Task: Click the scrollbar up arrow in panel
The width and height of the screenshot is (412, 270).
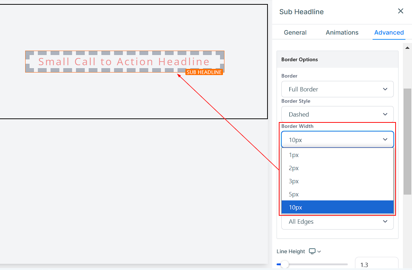Action: click(x=407, y=48)
